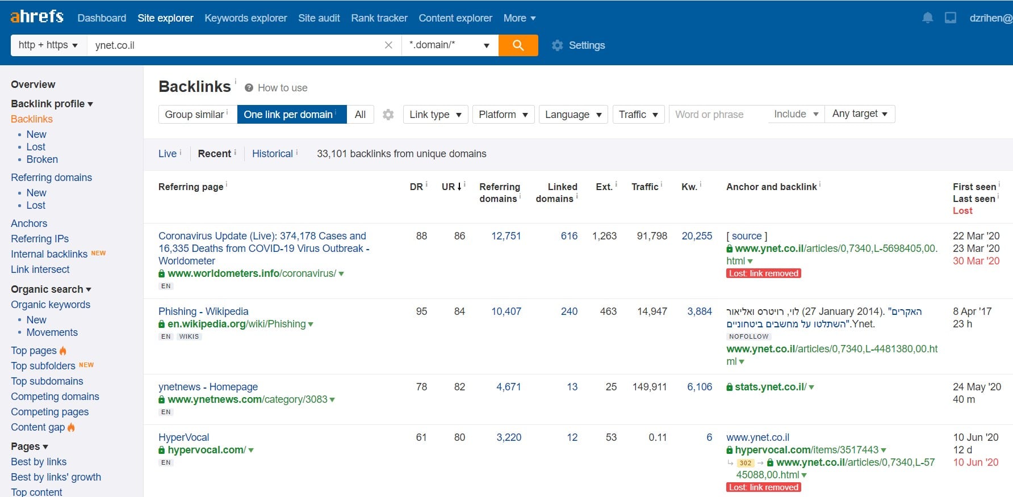Select Group similar mode

pos(198,115)
